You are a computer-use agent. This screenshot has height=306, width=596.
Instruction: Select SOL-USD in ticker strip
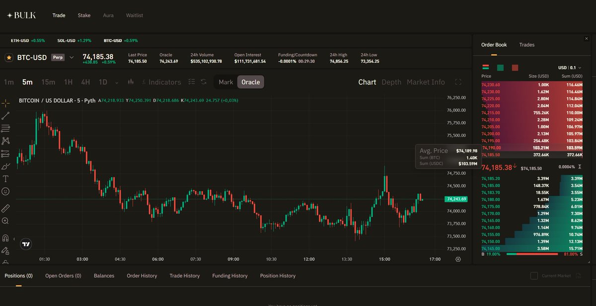(74, 40)
